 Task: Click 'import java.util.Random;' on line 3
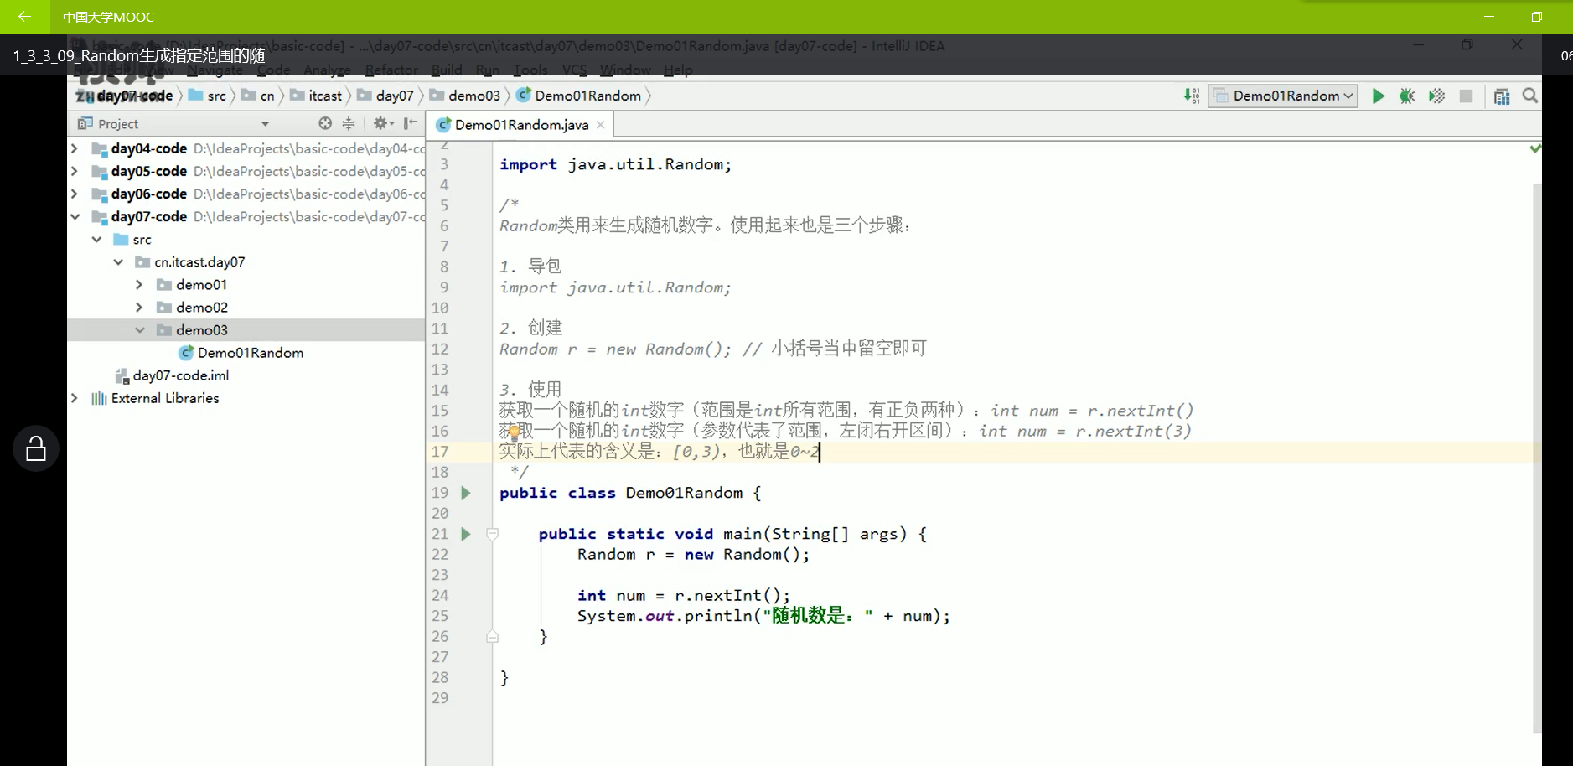(615, 164)
